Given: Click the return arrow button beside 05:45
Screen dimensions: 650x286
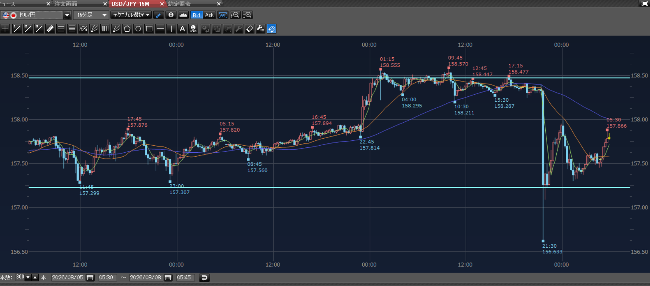Looking at the screenshot, I should point(204,278).
